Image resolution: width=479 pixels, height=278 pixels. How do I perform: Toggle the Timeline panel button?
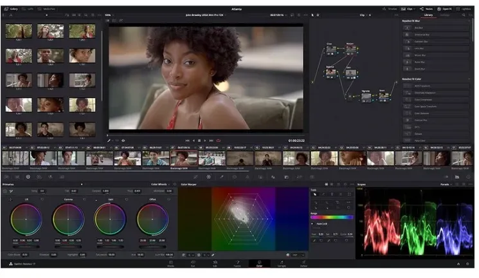(390, 9)
